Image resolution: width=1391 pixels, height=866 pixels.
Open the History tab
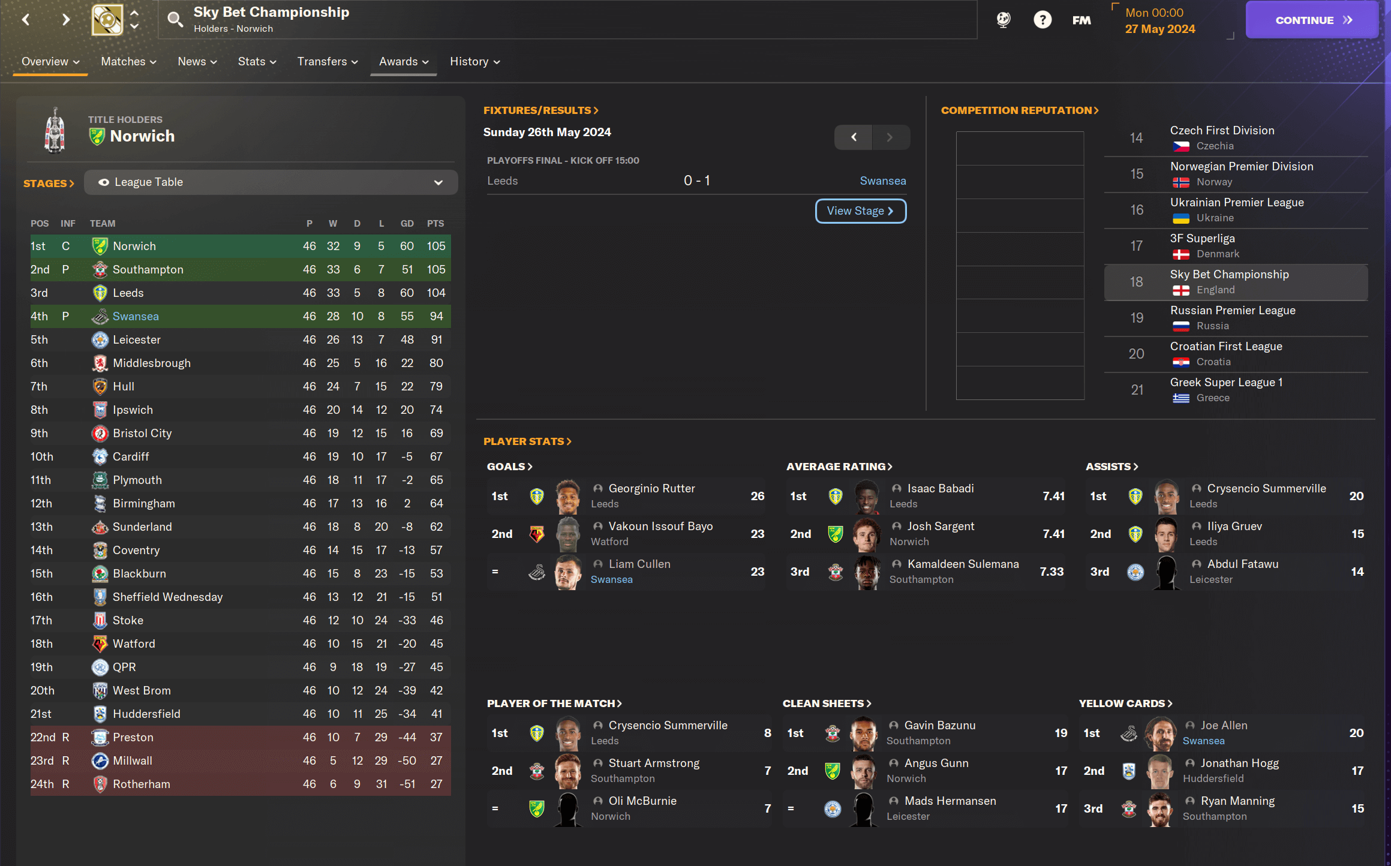pyautogui.click(x=474, y=62)
